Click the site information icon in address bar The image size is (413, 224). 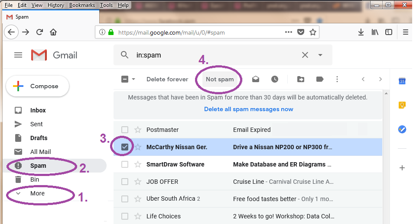coord(102,32)
